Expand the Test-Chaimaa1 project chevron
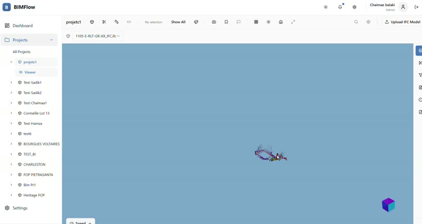 point(11,103)
